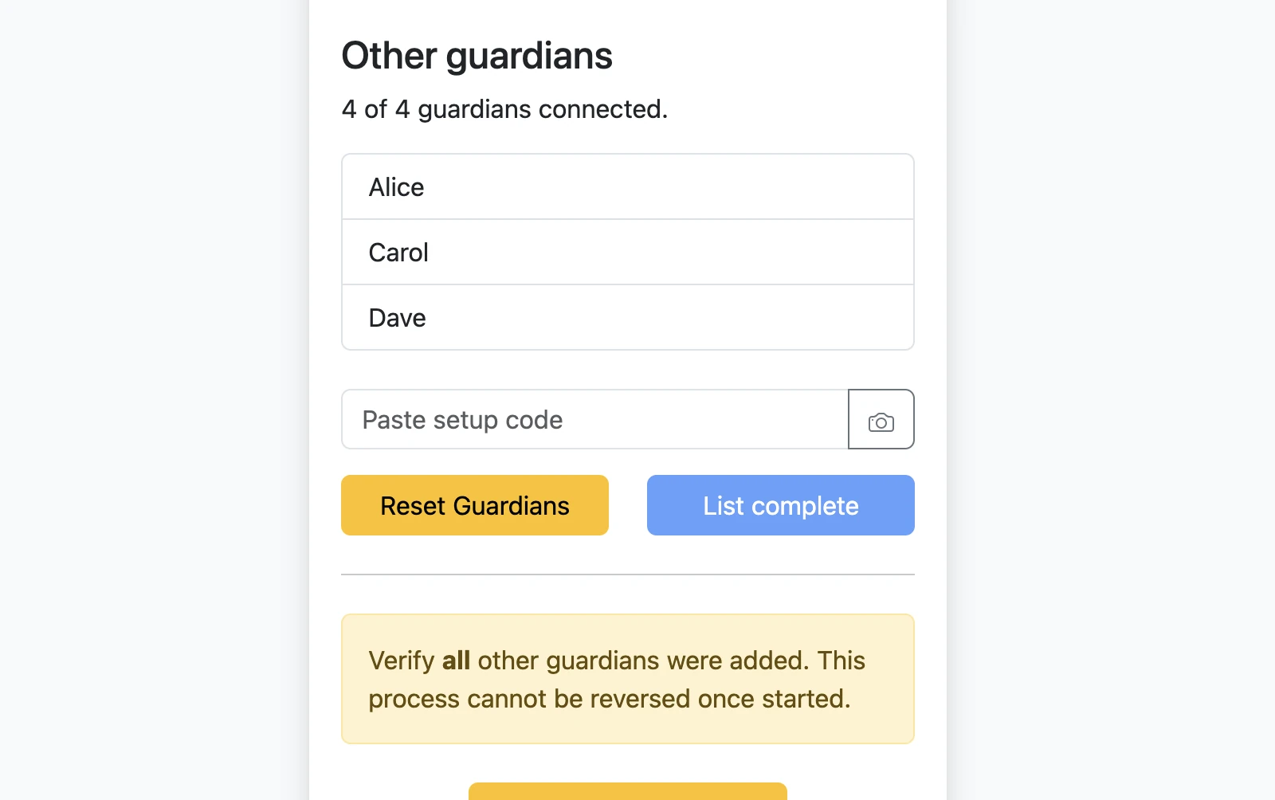Click the partially visible yellow button at bottom
This screenshot has width=1275, height=800.
(x=627, y=794)
